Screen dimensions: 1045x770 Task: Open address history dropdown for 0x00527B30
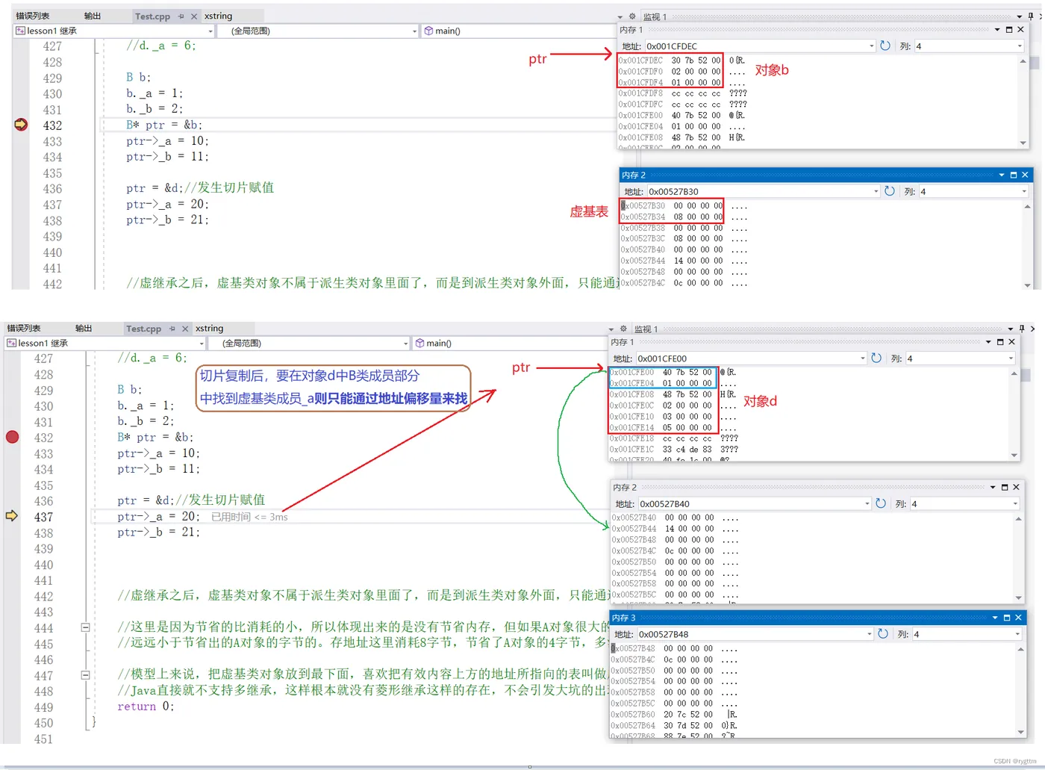click(x=876, y=192)
